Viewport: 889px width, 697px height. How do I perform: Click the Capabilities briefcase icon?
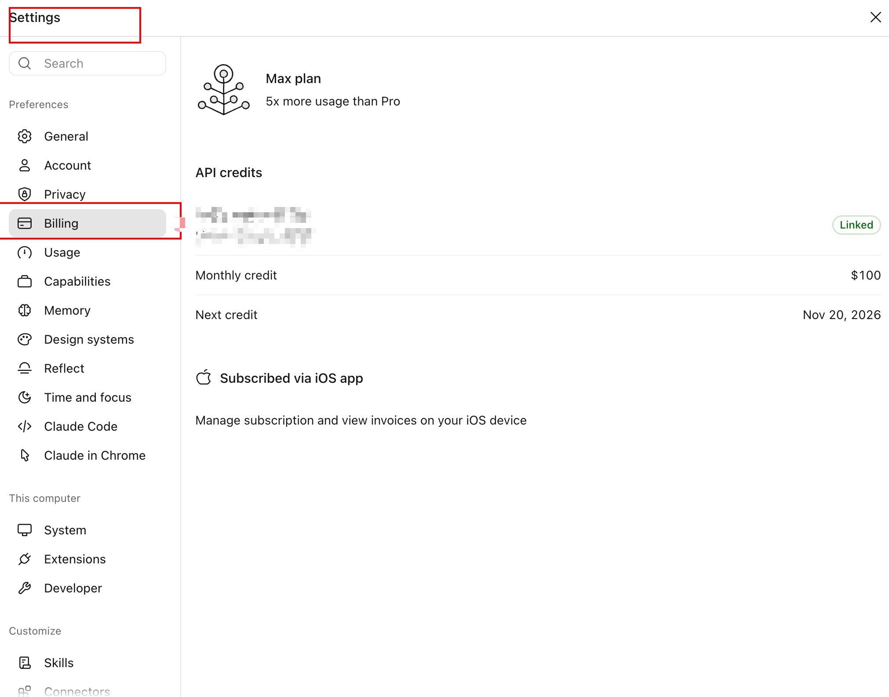pos(25,281)
